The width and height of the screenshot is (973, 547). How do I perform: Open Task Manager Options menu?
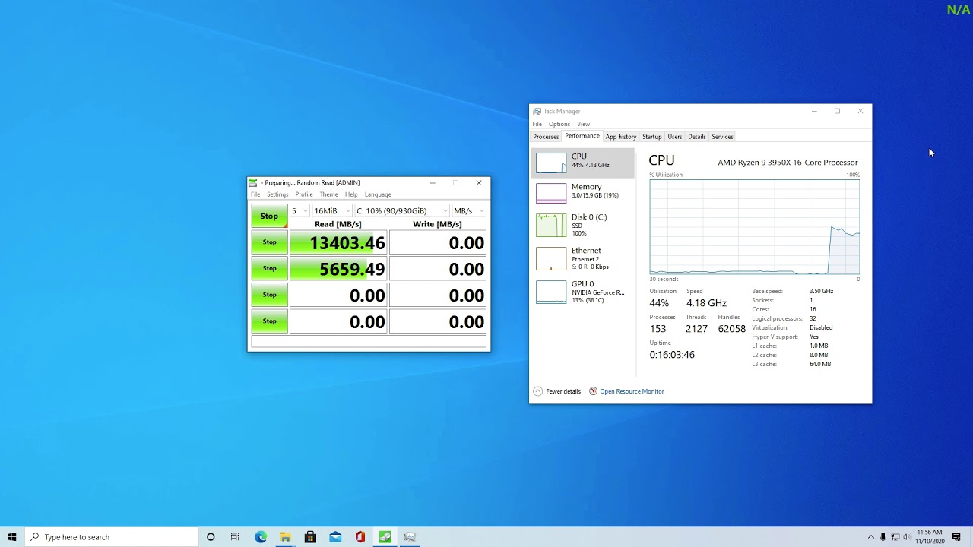pyautogui.click(x=559, y=124)
